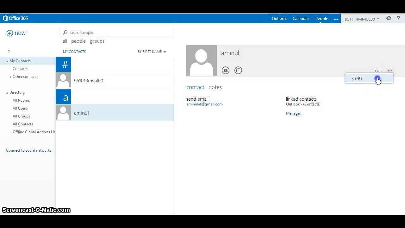Viewport: 405px width, 228px height.
Task: Click the EDIT button
Action: [378, 71]
